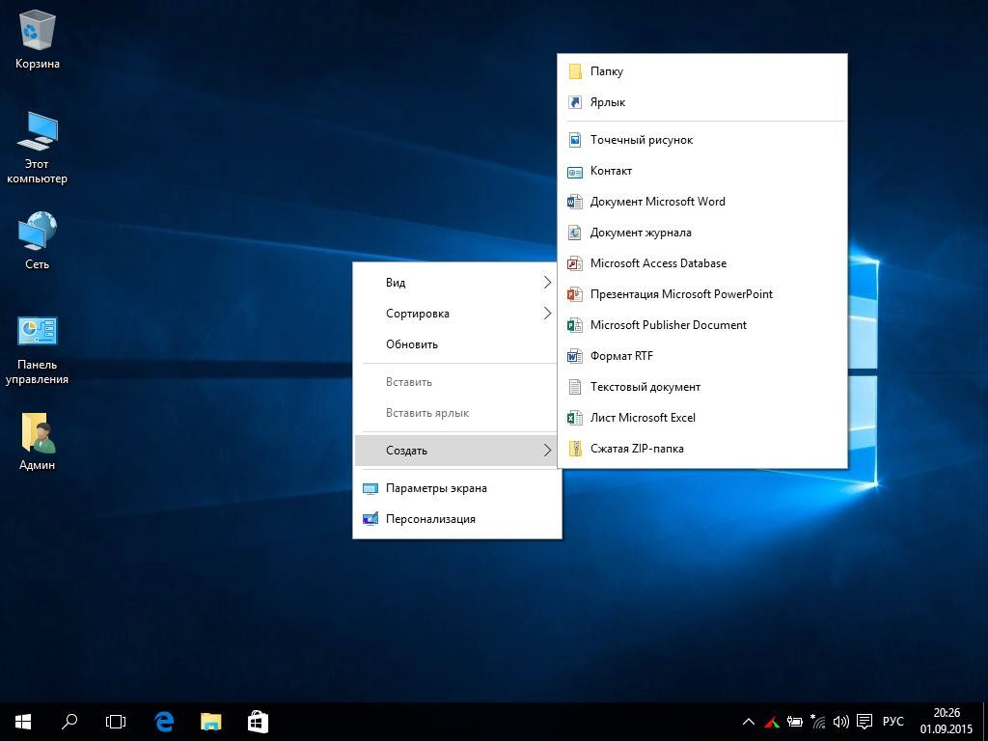This screenshot has width=988, height=741.
Task: Open the wireless network tray icon
Action: [818, 722]
